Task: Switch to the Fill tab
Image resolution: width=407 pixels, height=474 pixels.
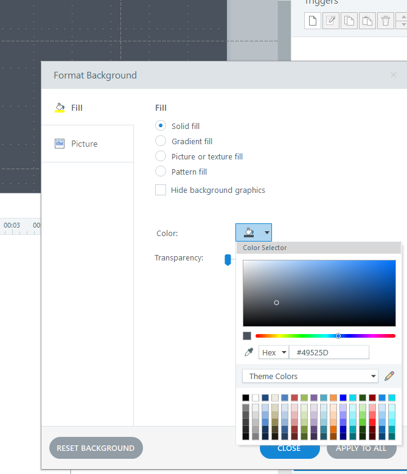Action: click(88, 108)
